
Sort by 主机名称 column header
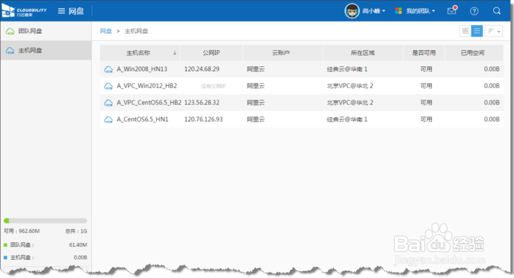[138, 53]
